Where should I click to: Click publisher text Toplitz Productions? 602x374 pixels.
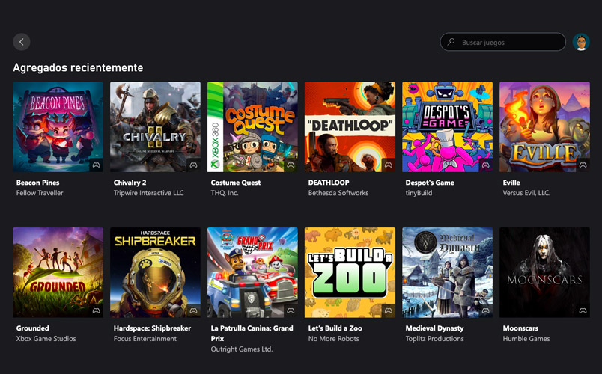pos(434,339)
